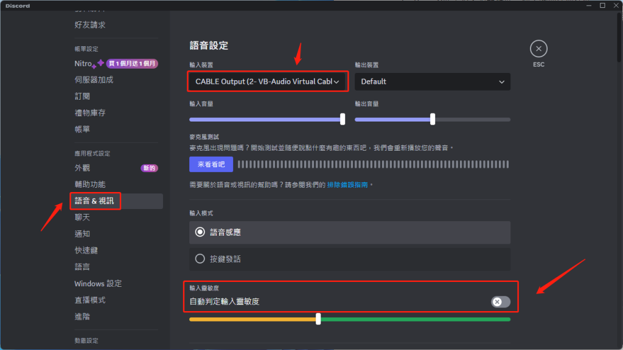Screen dimensions: 623x350
Task: Start the mic test with 來看看吧
Action: (x=211, y=164)
